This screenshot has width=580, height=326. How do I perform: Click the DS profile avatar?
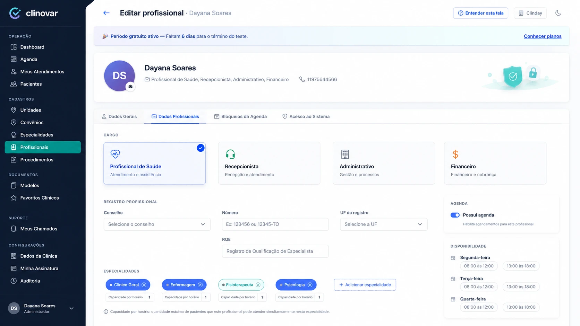119,76
